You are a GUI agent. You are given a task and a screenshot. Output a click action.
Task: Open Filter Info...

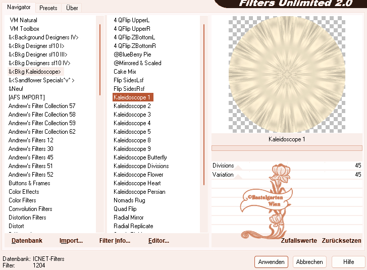tap(115, 241)
